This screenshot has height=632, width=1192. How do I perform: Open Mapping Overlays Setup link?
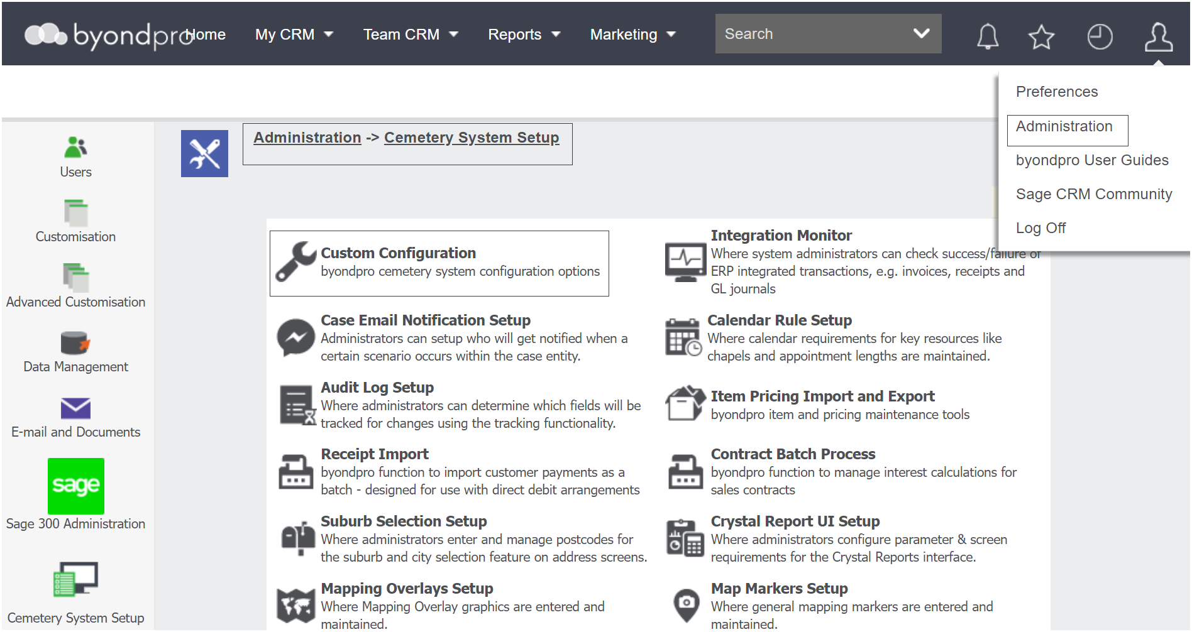407,589
